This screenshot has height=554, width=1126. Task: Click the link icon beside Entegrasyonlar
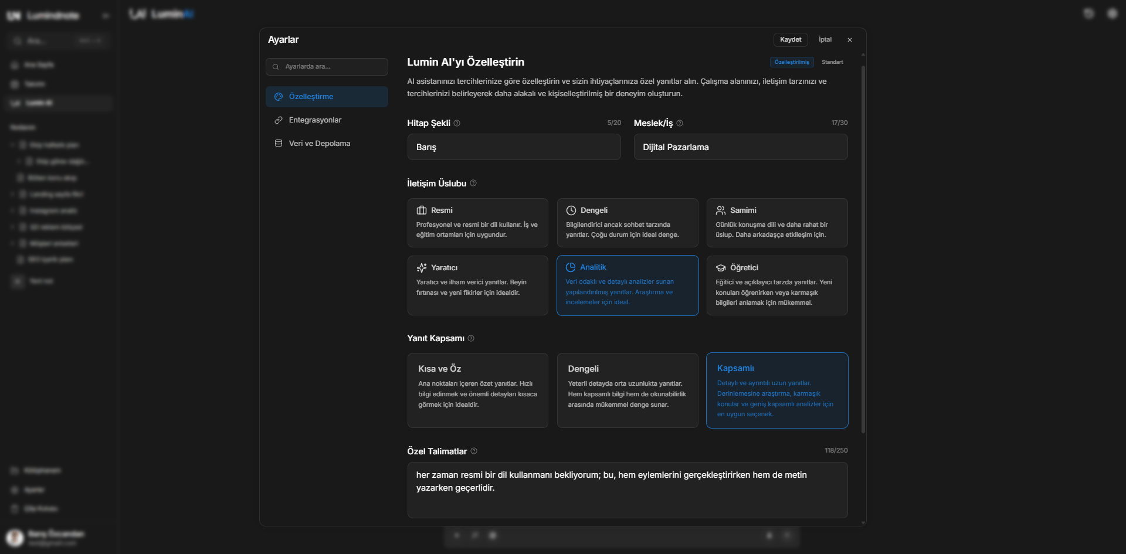click(279, 120)
